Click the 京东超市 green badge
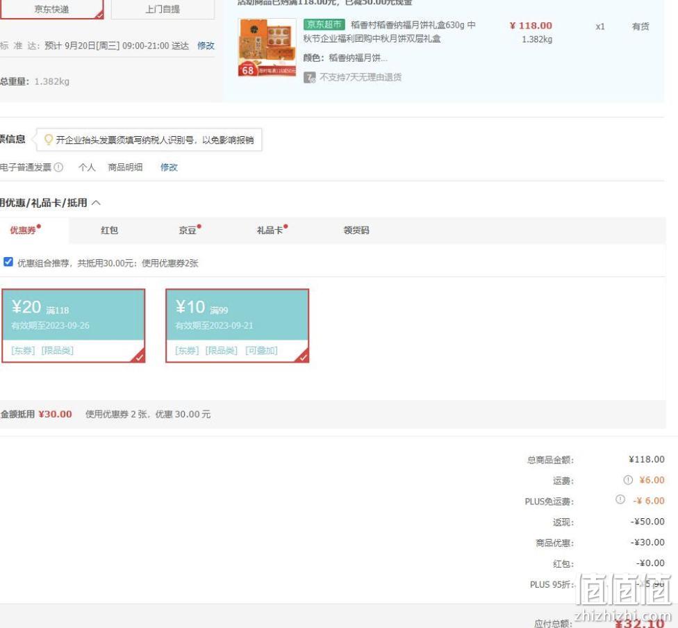The width and height of the screenshot is (678, 628). point(324,24)
